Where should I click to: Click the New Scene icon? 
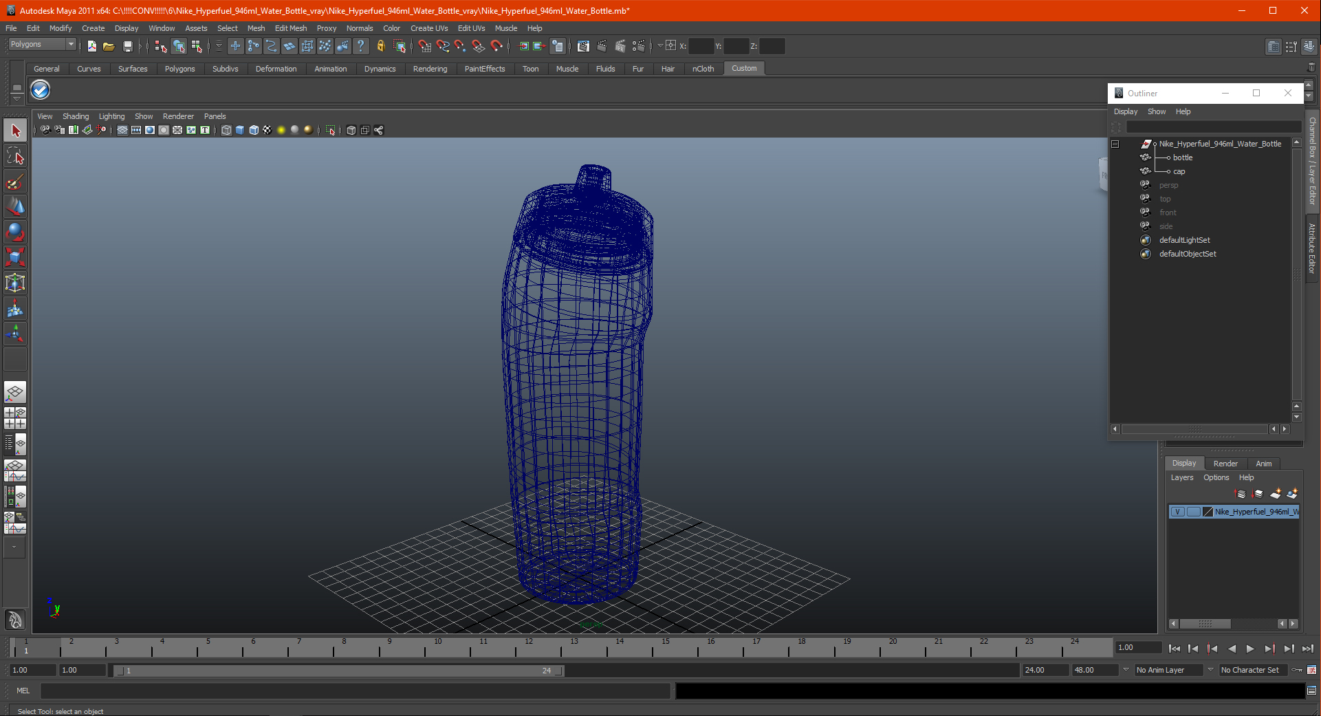[x=92, y=46]
